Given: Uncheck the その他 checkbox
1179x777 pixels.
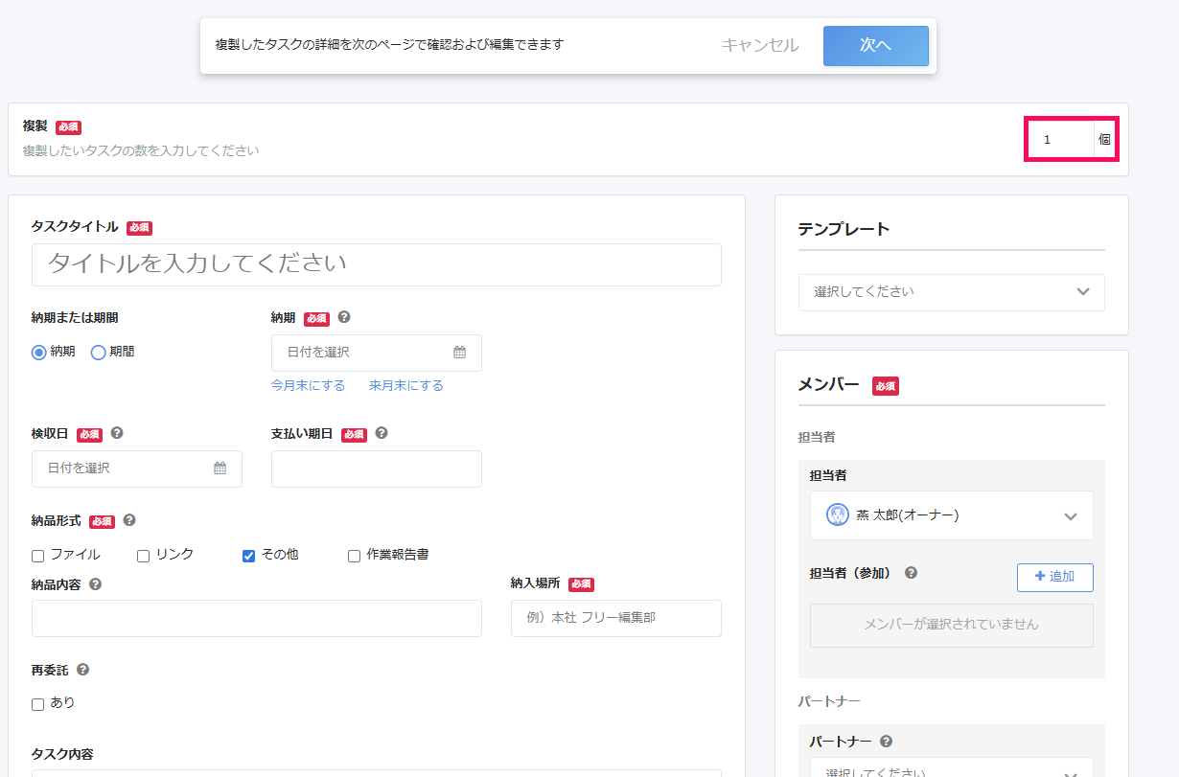Looking at the screenshot, I should [x=249, y=556].
